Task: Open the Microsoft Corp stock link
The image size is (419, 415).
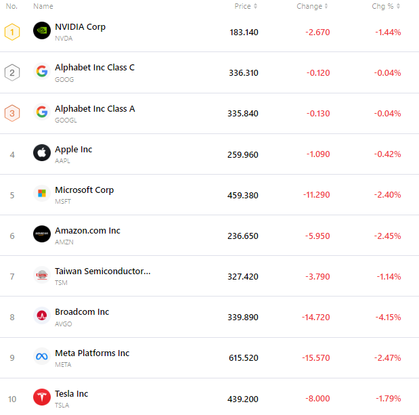Action: tap(84, 190)
